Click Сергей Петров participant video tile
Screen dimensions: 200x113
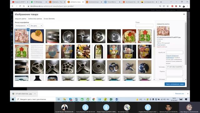64,108
